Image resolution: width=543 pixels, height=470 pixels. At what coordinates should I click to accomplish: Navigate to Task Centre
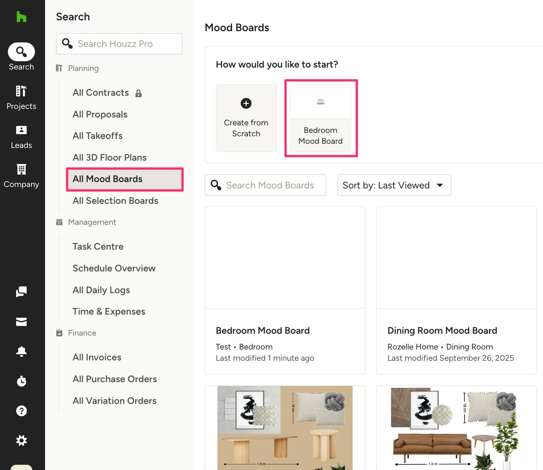point(98,247)
